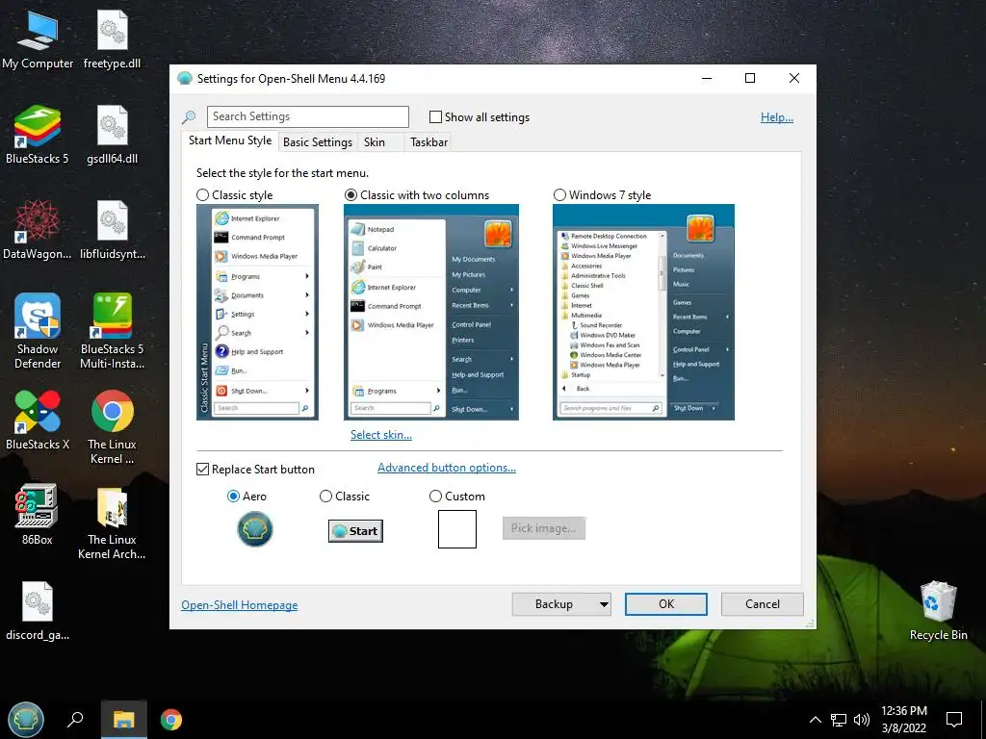Click the Pick image button
986x739 pixels.
coord(543,528)
